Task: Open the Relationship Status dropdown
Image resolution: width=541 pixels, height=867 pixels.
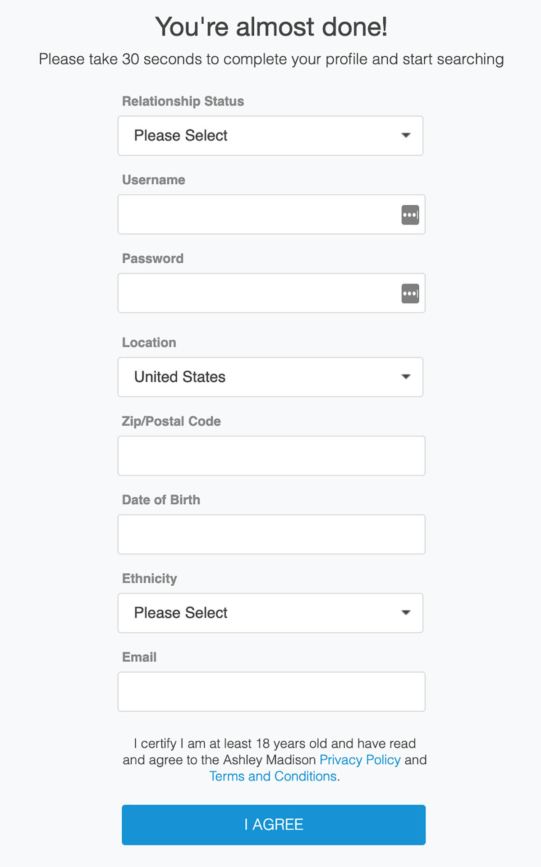Action: tap(270, 136)
